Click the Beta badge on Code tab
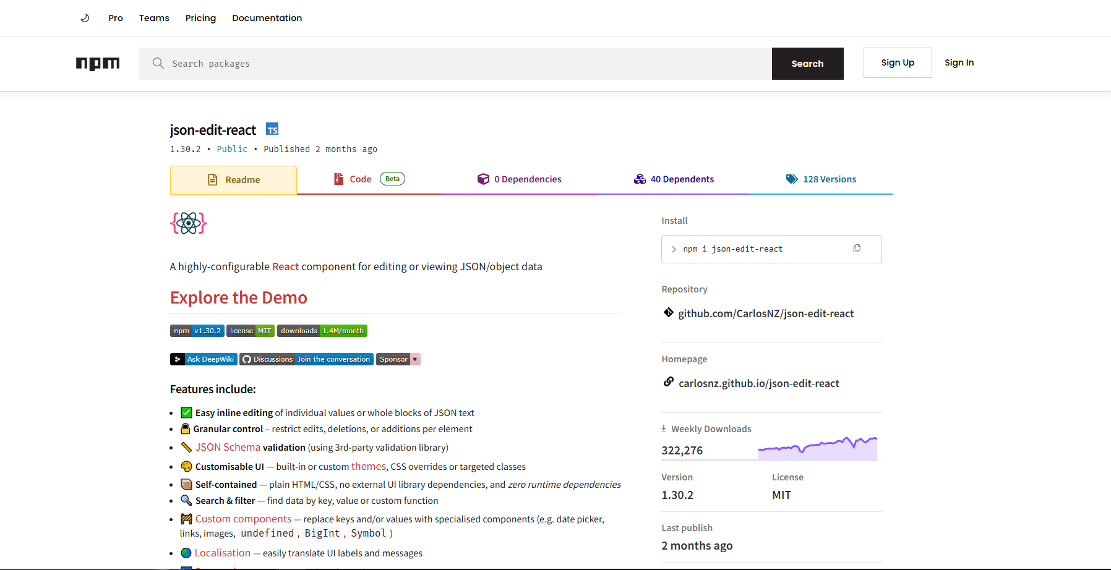1111x570 pixels. (x=392, y=179)
